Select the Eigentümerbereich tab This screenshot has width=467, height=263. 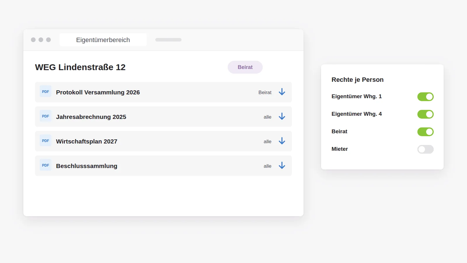click(x=103, y=40)
